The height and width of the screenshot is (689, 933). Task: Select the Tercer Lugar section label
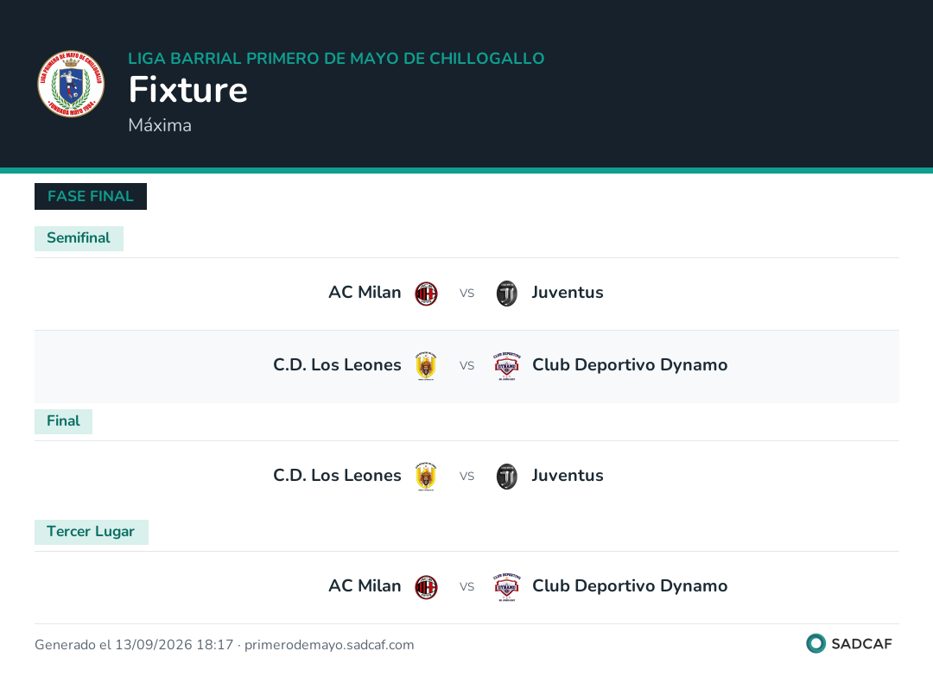pos(91,532)
